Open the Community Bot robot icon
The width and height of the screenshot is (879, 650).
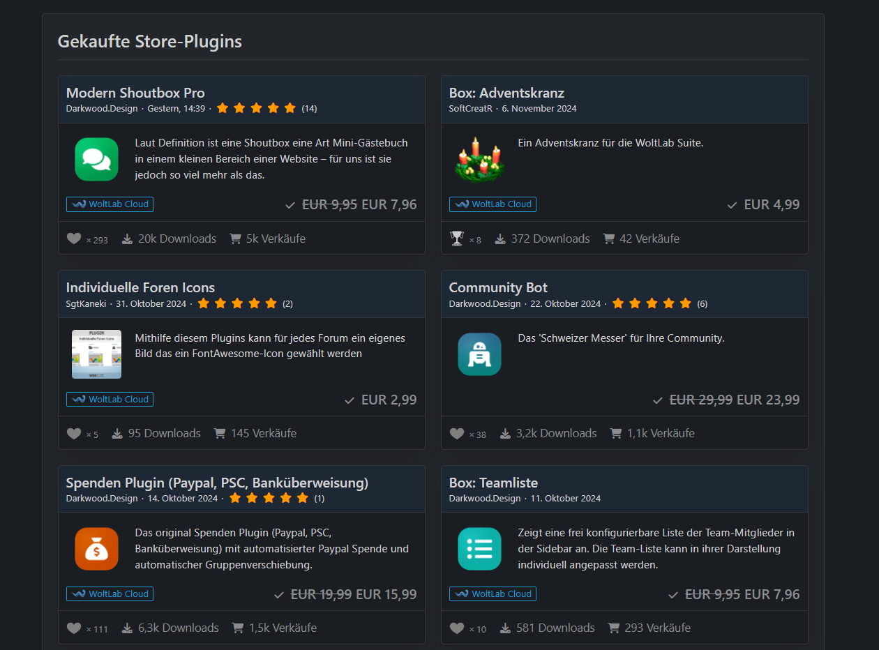tap(479, 354)
